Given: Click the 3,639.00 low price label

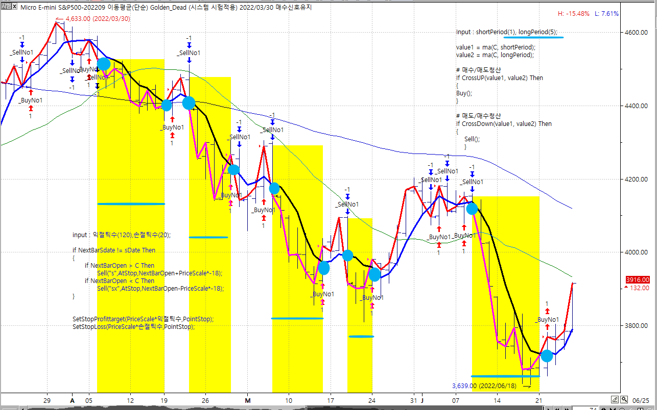Looking at the screenshot, I should (484, 386).
